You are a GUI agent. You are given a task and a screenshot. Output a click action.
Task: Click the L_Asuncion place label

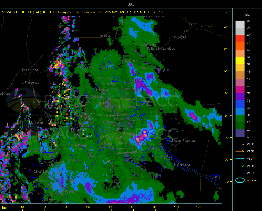point(146,68)
